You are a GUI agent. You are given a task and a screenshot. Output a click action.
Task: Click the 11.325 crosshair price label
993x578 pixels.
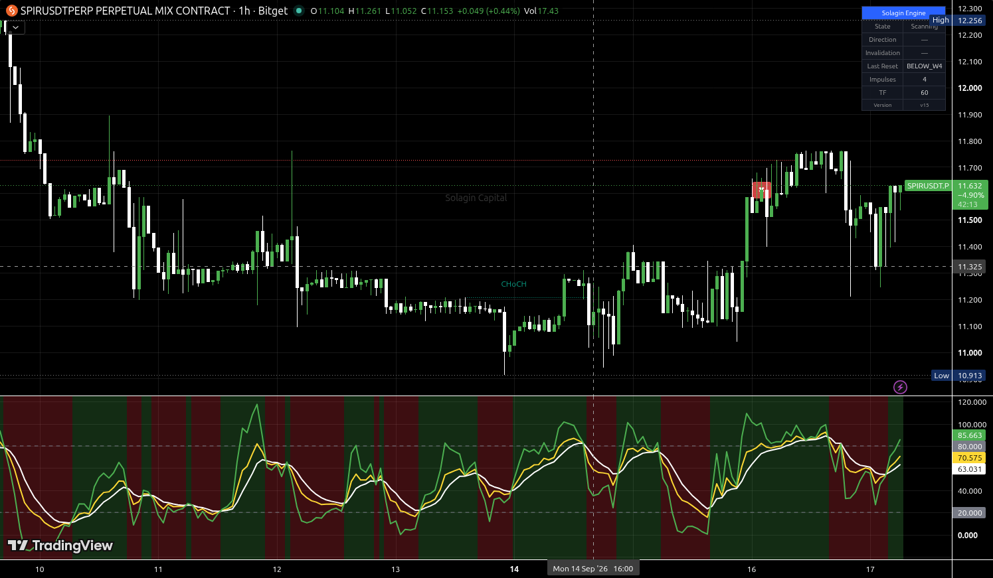click(970, 267)
